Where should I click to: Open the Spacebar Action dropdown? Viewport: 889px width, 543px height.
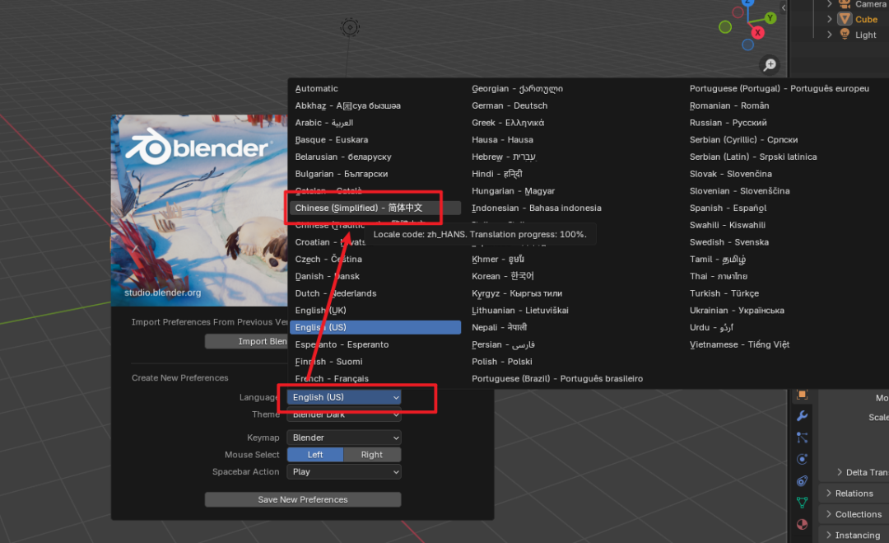[345, 472]
